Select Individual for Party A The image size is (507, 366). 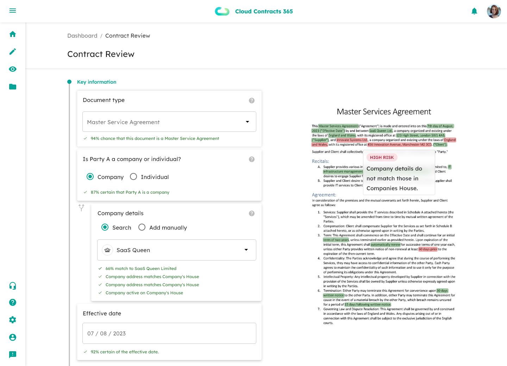(x=133, y=176)
